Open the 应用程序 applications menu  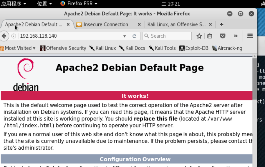tap(14, 4)
